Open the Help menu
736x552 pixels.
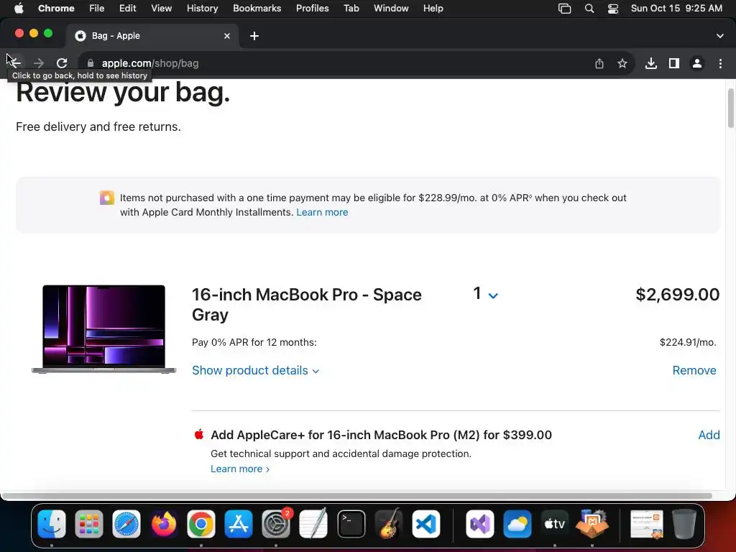point(433,8)
